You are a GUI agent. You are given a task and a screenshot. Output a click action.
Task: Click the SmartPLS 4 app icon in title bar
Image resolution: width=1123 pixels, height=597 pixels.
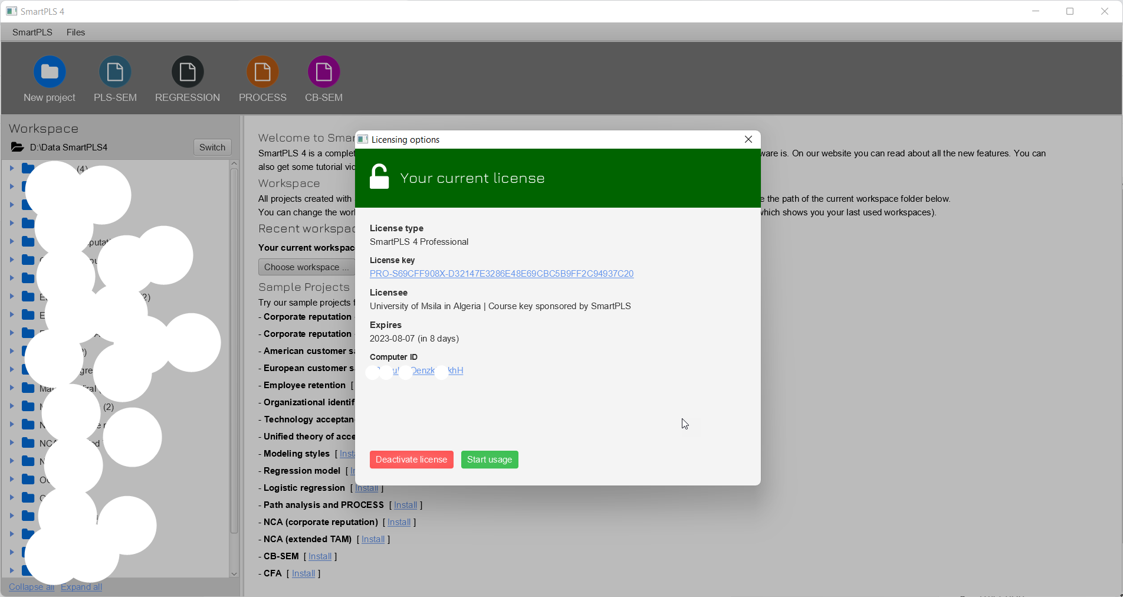[12, 11]
